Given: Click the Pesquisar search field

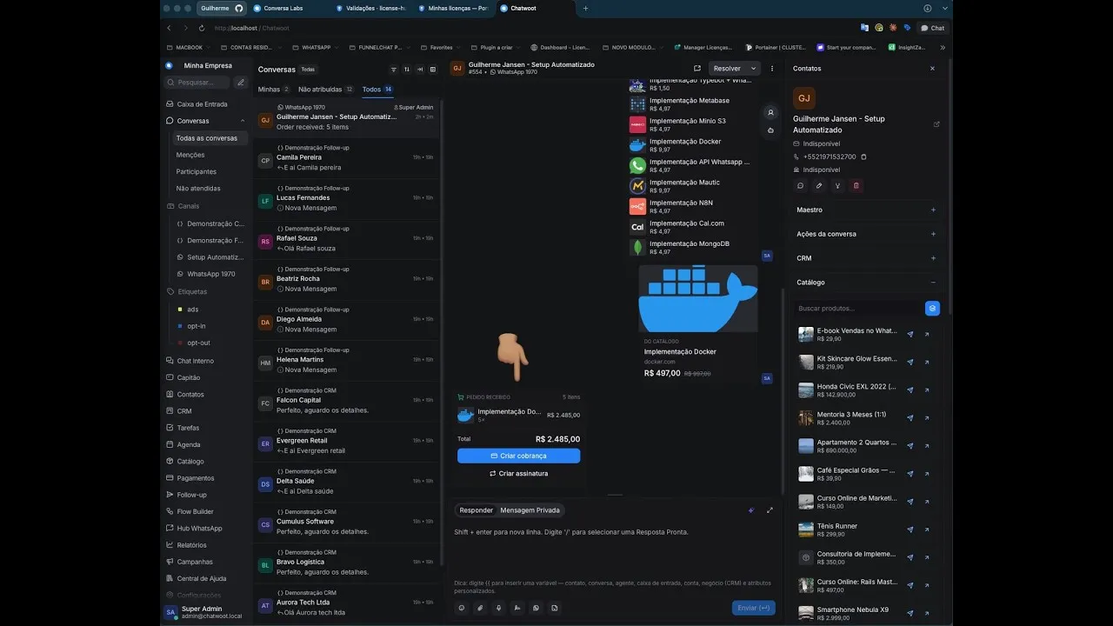Looking at the screenshot, I should coord(197,83).
